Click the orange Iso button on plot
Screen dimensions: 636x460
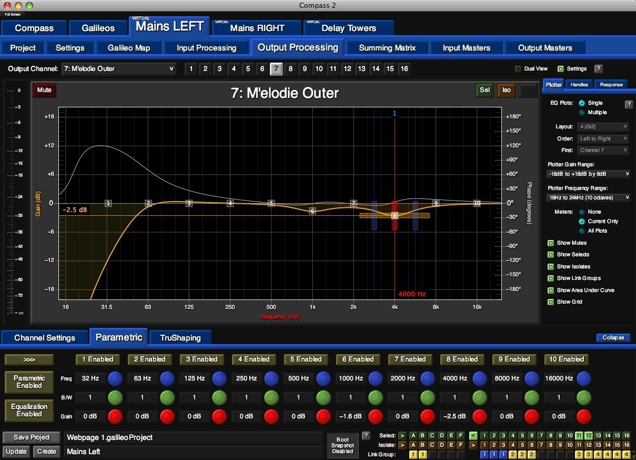click(x=506, y=91)
